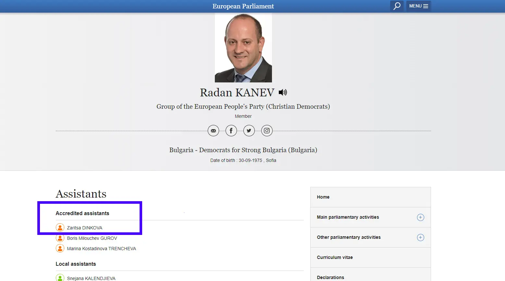Click the green avatar icon beside Snejana KALENDJIEVA

60,278
